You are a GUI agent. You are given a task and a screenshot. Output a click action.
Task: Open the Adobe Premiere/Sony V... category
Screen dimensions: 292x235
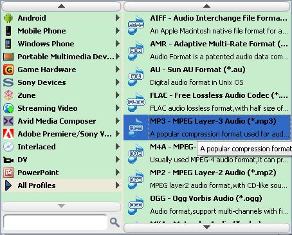[61, 134]
